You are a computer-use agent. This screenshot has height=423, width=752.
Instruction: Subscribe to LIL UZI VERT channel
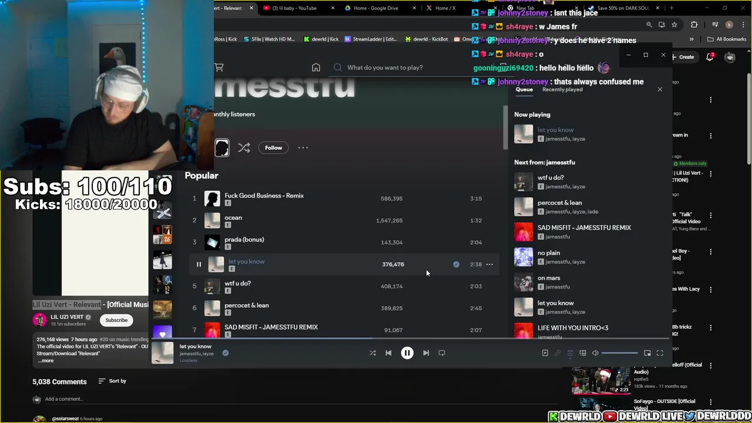point(116,320)
